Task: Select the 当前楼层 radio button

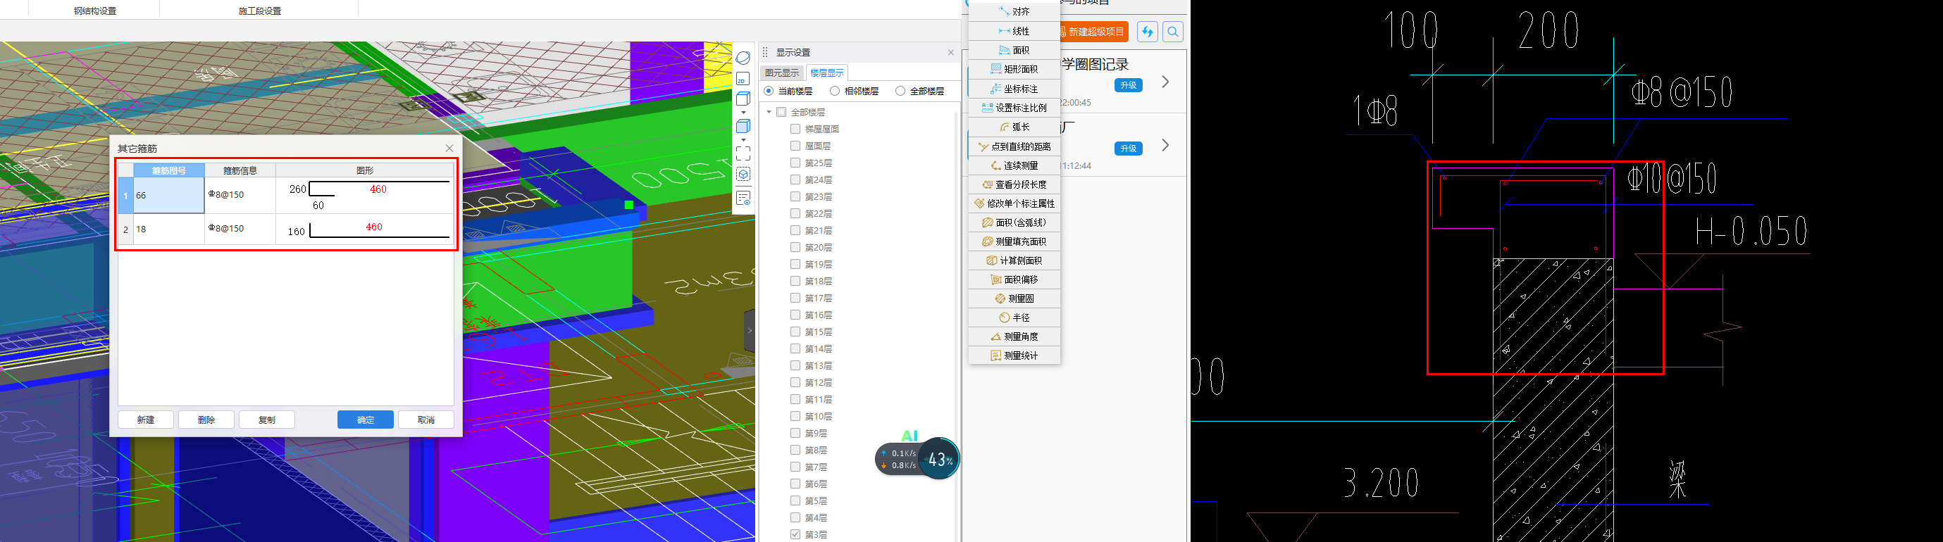Action: click(x=769, y=92)
